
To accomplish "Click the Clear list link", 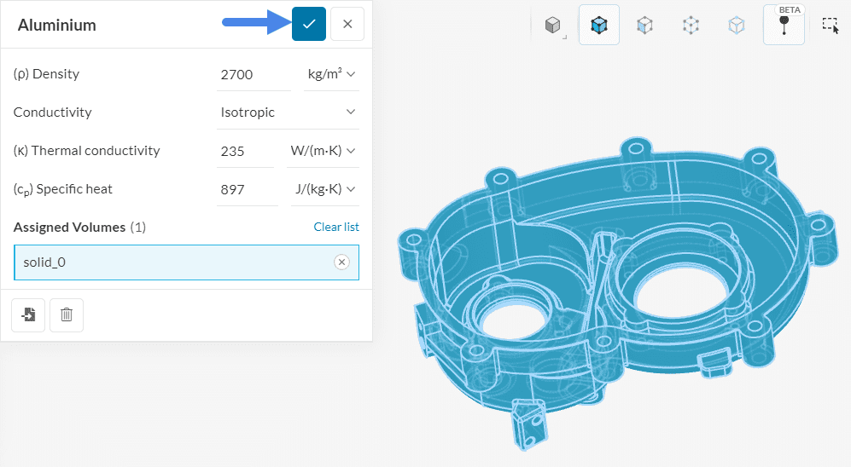I will pyautogui.click(x=336, y=227).
